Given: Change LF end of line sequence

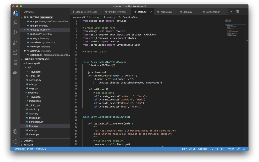Looking at the screenshot, I should coord(222,149).
